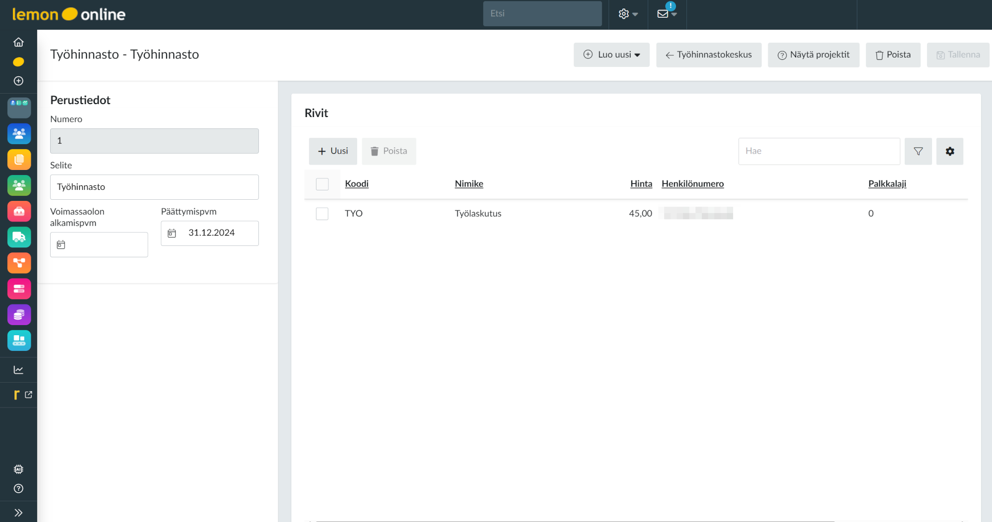Open the red briefcase module icon
This screenshot has width=992, height=522.
tap(19, 212)
